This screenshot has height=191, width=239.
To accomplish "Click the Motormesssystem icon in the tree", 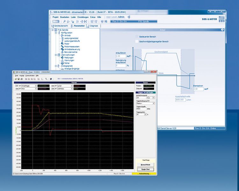I will pos(62,46).
